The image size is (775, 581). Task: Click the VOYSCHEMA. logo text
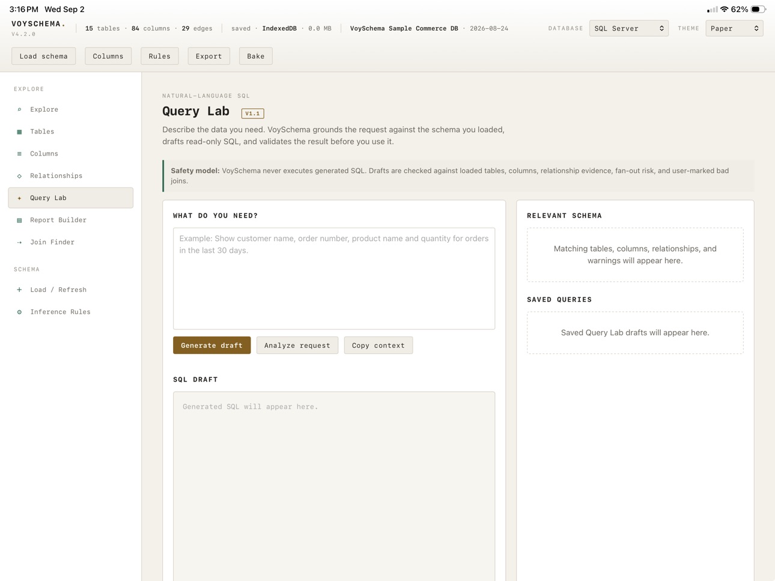pos(38,24)
